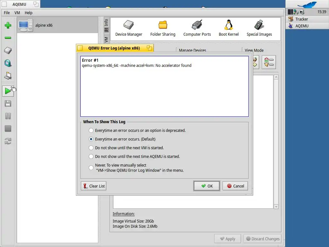This screenshot has width=329, height=247.
Task: Open Boot Kernel penguin icon
Action: click(x=228, y=28)
